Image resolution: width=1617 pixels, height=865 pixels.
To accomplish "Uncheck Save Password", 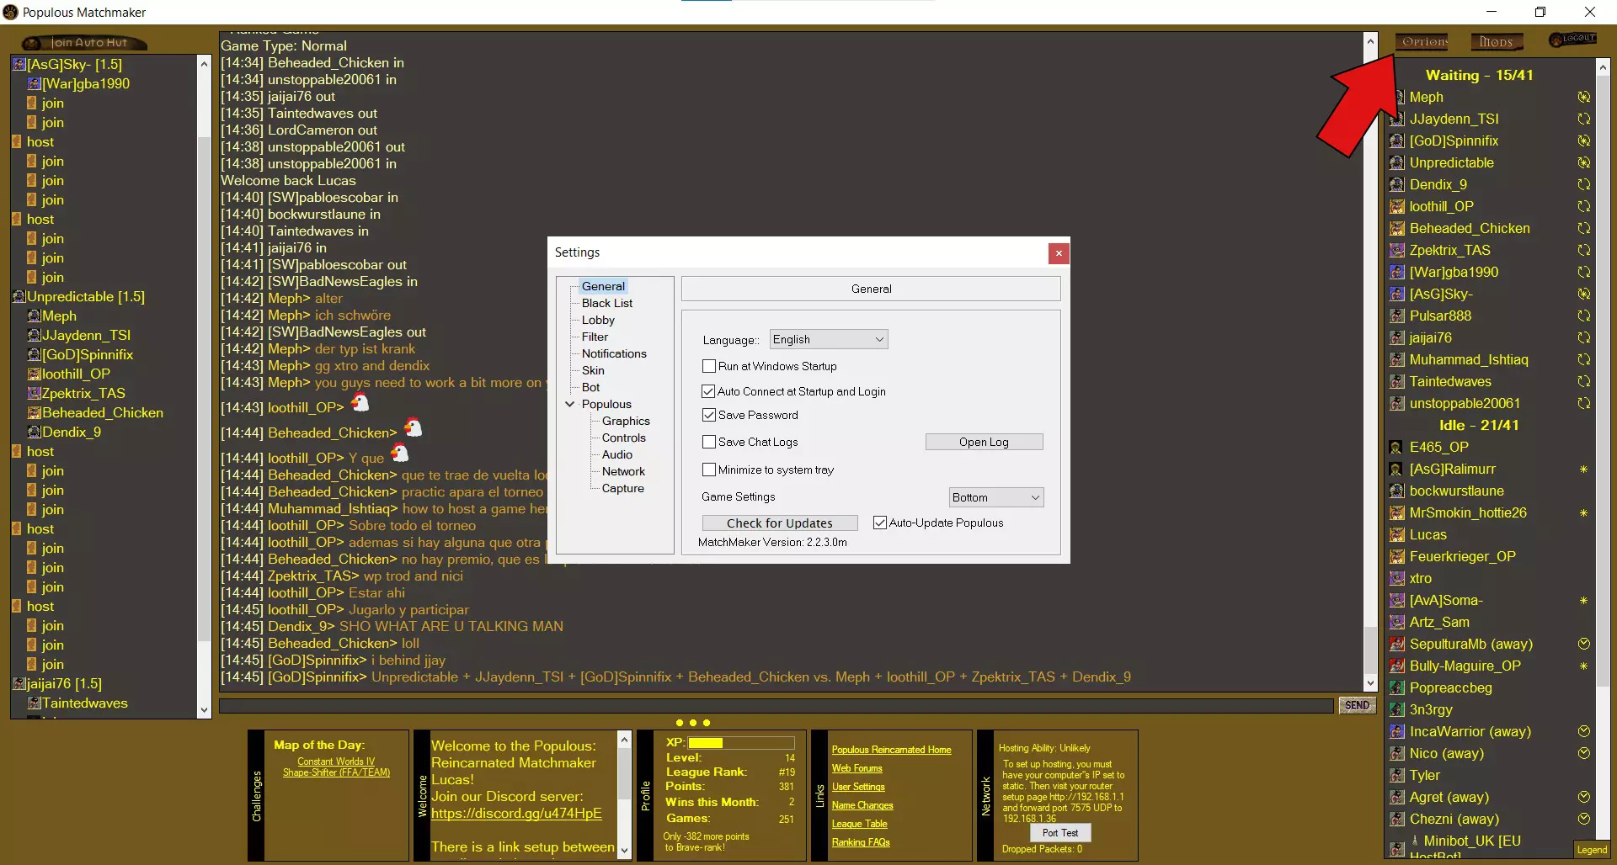I will [709, 415].
